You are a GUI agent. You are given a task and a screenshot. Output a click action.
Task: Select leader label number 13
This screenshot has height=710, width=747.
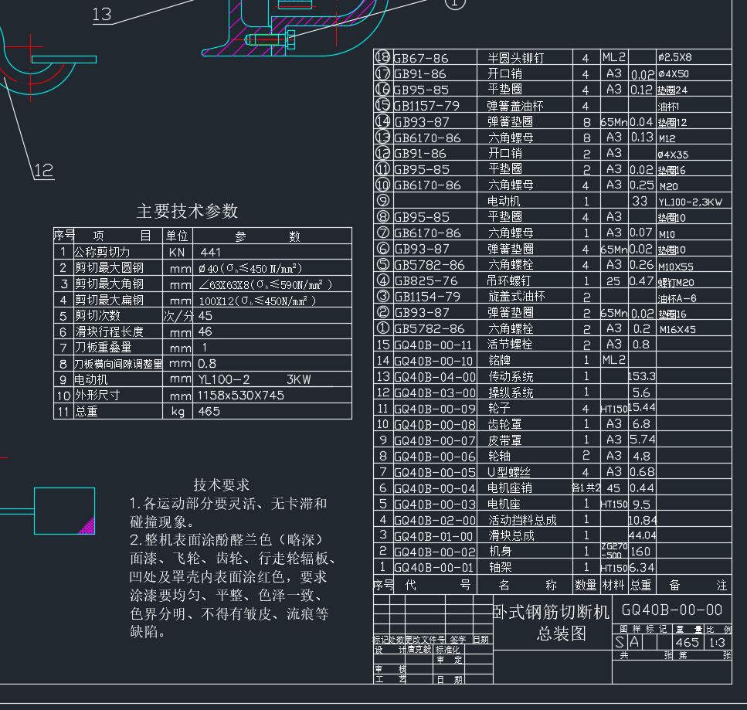click(102, 14)
